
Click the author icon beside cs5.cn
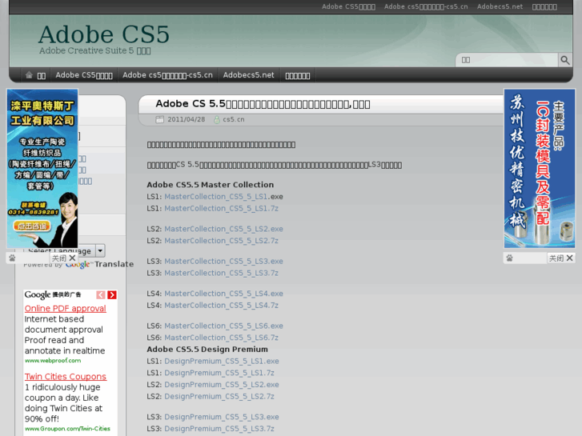217,119
